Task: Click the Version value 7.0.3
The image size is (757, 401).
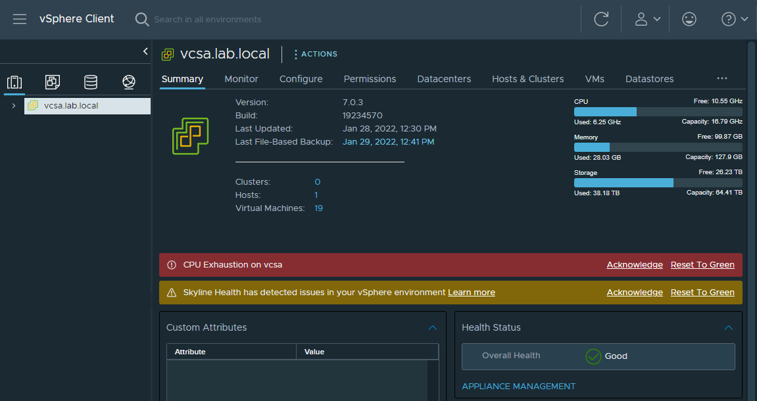Action: tap(353, 103)
